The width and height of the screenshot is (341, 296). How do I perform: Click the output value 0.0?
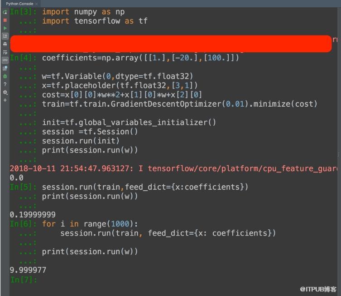point(16,178)
